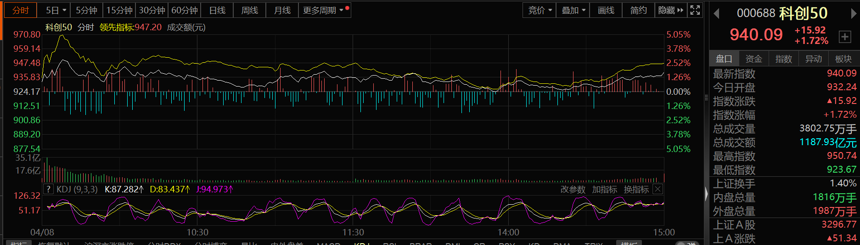Click the large 940.09 index price
860x245 pixels.
(x=756, y=34)
